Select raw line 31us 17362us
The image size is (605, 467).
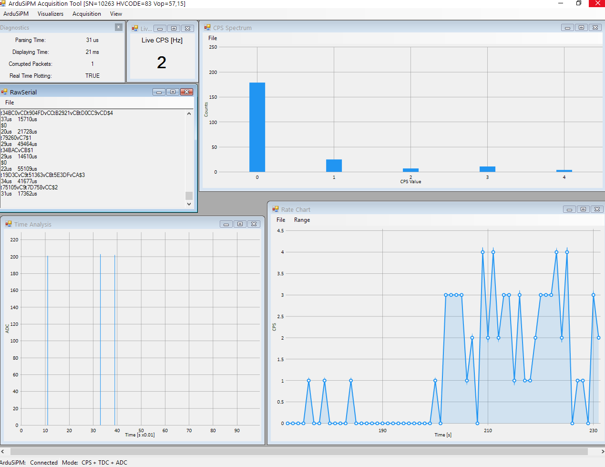click(19, 194)
